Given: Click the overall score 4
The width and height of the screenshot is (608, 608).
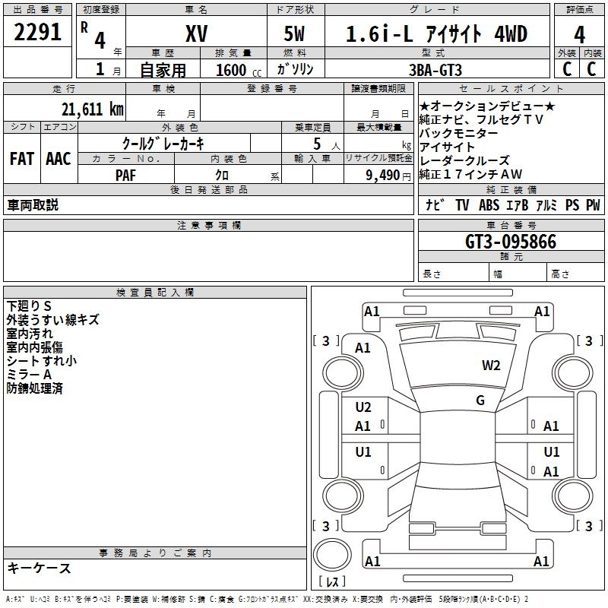Looking at the screenshot, I should pyautogui.click(x=579, y=34).
